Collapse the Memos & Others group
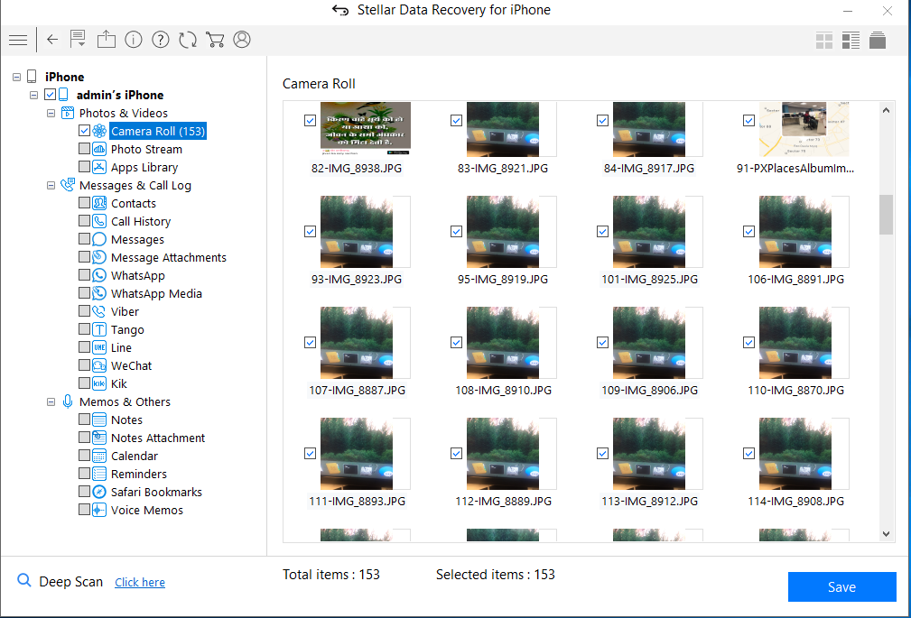Image resolution: width=911 pixels, height=618 pixels. [51, 402]
